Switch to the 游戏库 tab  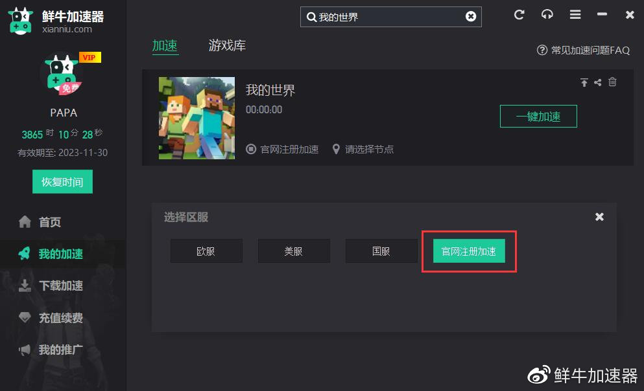pyautogui.click(x=226, y=46)
